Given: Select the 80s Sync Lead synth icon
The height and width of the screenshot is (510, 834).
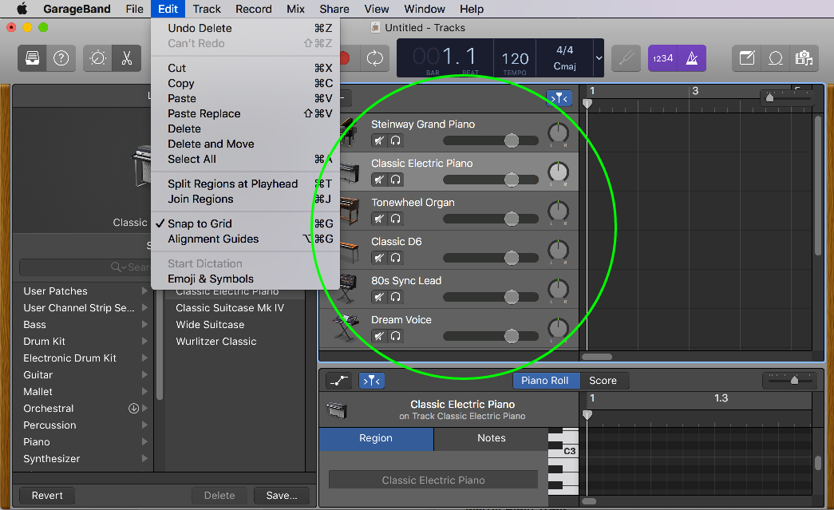Looking at the screenshot, I should pyautogui.click(x=348, y=287).
